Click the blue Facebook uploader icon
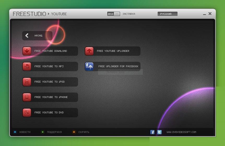 (x=89, y=66)
